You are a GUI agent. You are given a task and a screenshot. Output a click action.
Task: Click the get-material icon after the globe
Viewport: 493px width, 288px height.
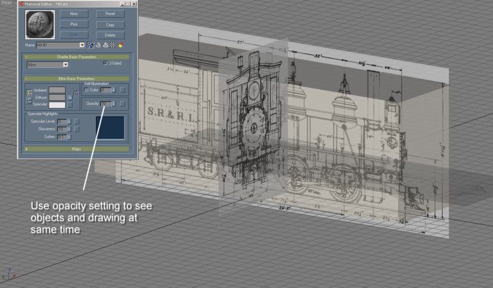[x=98, y=45]
